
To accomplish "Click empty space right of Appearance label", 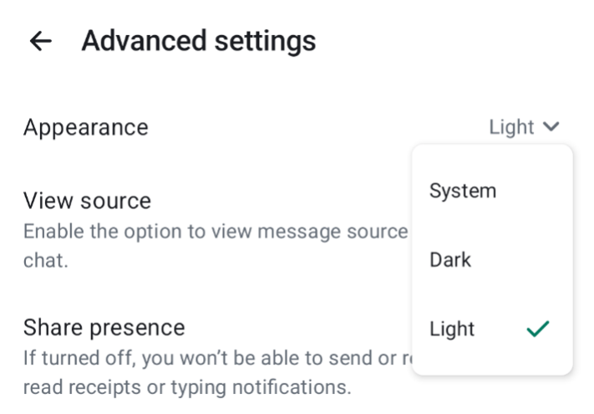I will click(317, 127).
